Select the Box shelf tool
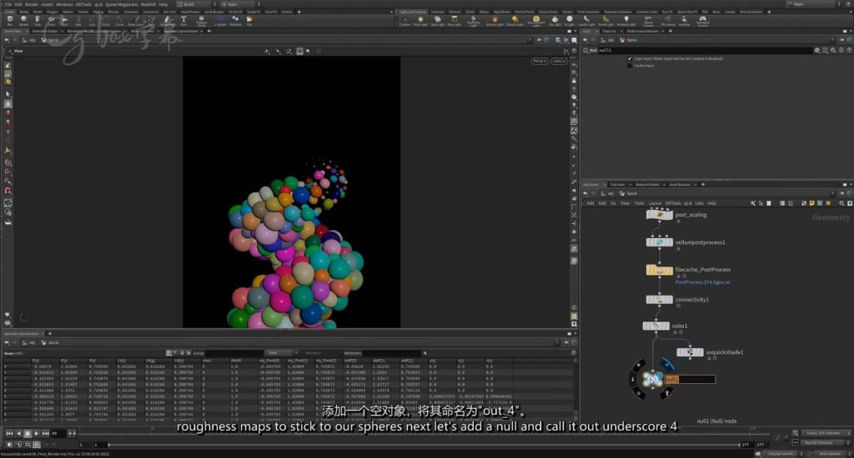854x458 pixels. click(10, 21)
